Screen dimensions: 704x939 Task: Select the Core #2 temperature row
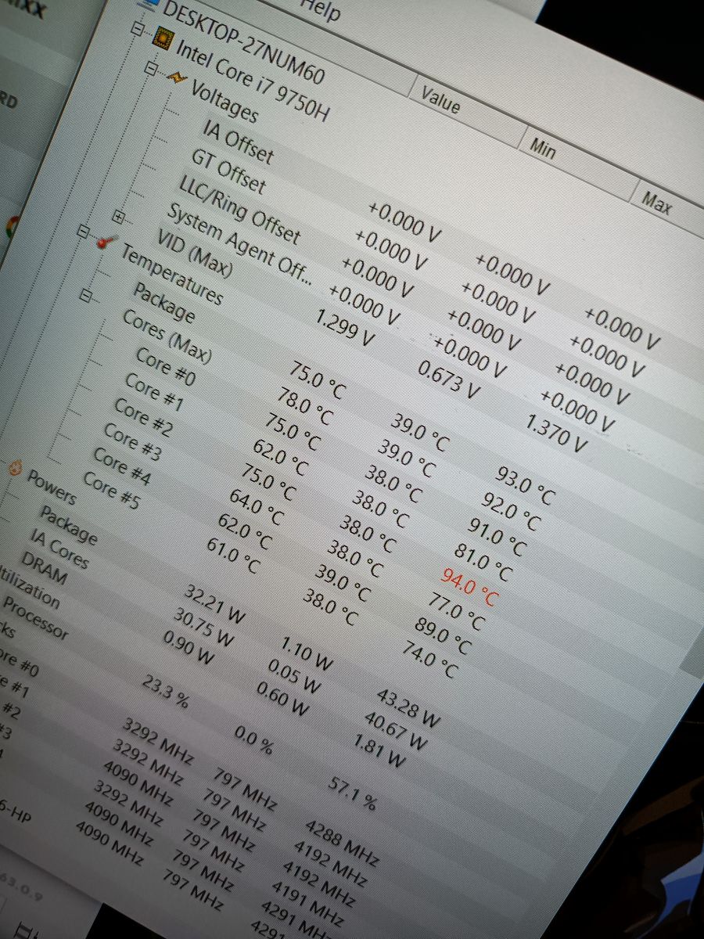tap(143, 416)
